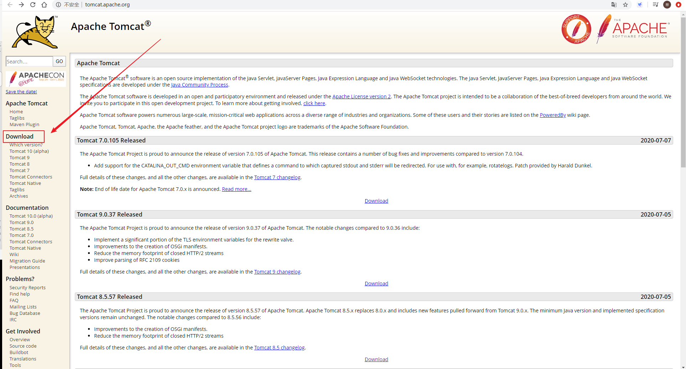Open the Maven Plugin link
Image resolution: width=686 pixels, height=369 pixels.
24,124
